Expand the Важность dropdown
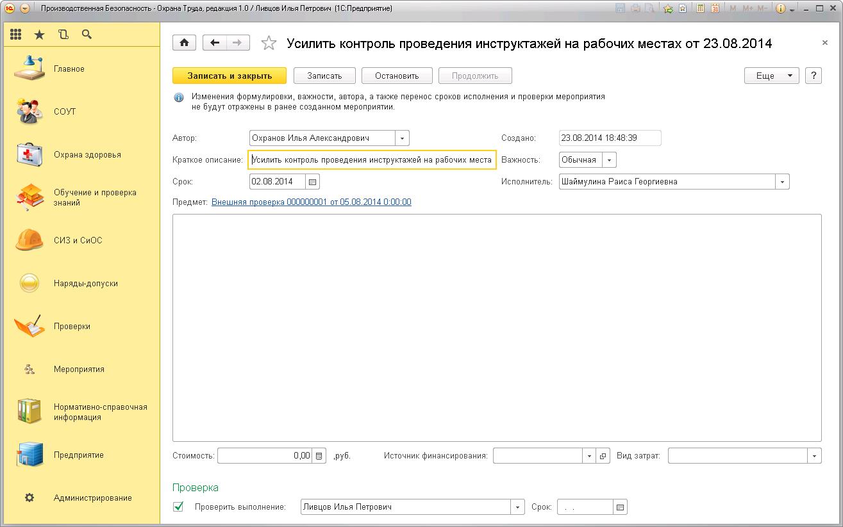This screenshot has height=527, width=843. tap(609, 160)
